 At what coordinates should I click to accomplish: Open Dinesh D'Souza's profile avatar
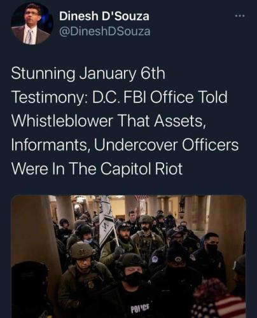(32, 24)
